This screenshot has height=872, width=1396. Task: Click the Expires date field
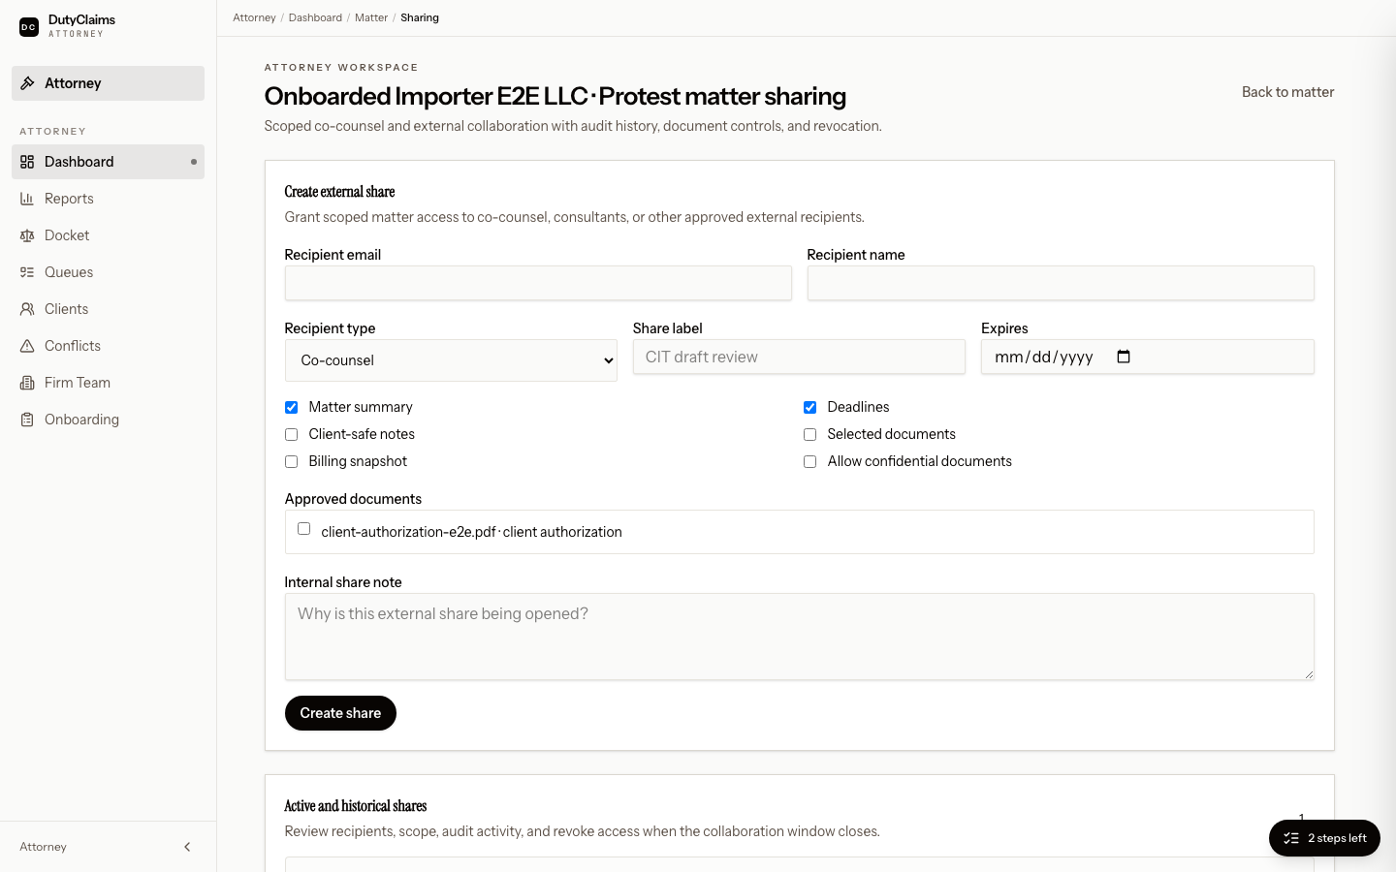tap(1148, 357)
